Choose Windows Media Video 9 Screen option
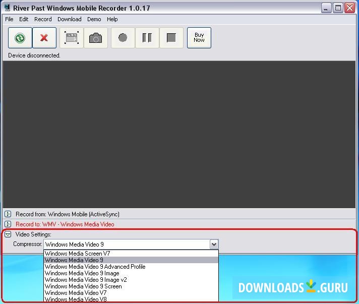The width and height of the screenshot is (359, 304). (131, 286)
